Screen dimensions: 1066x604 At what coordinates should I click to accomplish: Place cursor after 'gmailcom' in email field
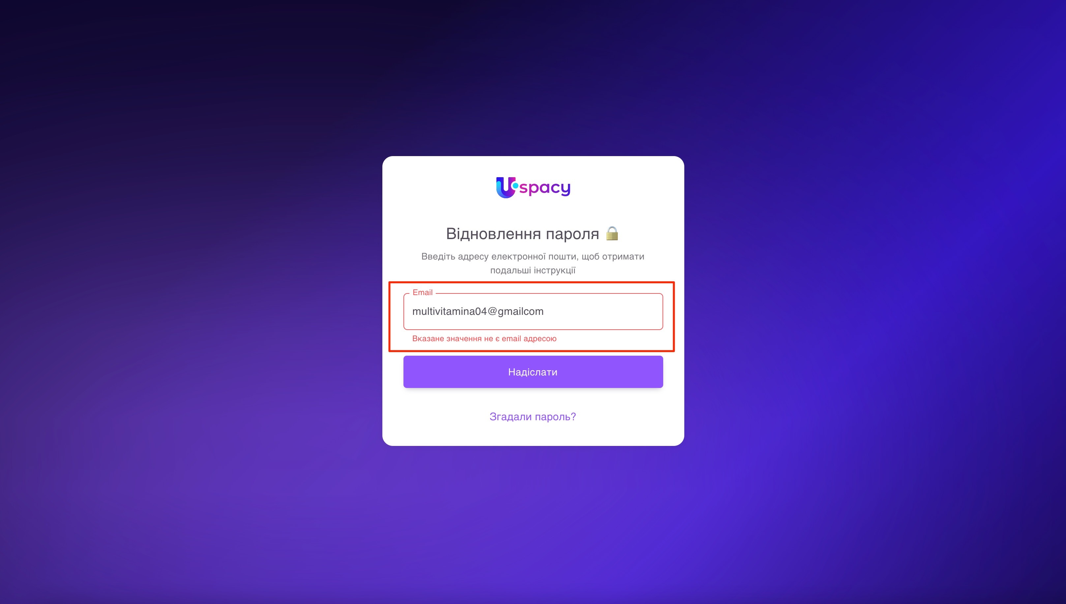point(544,312)
